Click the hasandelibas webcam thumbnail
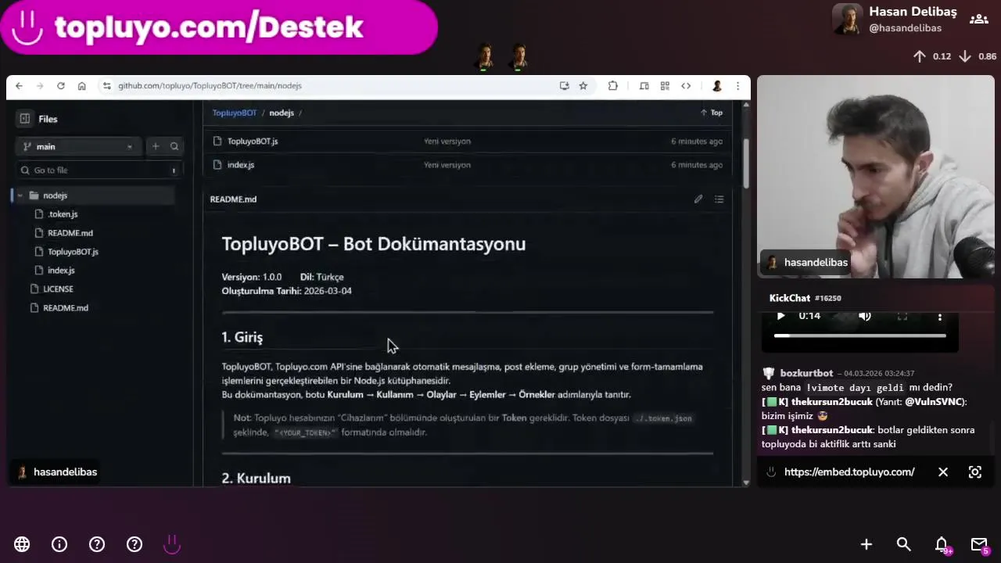The image size is (1001, 563). point(876,177)
